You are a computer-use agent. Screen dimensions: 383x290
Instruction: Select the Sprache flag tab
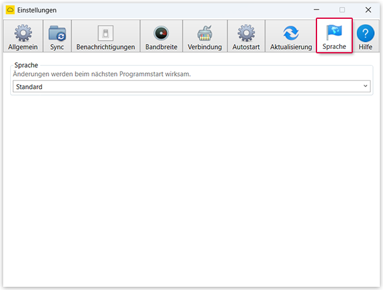[x=334, y=36]
